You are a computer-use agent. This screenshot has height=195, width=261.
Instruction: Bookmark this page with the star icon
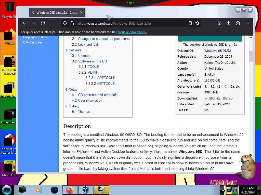(197, 23)
